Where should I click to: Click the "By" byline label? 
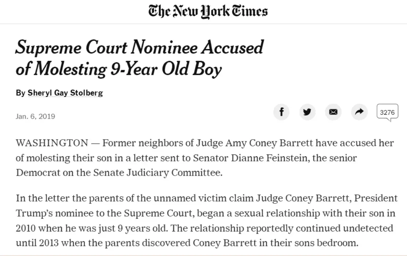(x=20, y=93)
